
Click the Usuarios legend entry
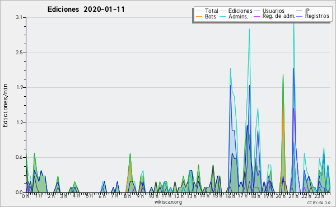pos(269,11)
